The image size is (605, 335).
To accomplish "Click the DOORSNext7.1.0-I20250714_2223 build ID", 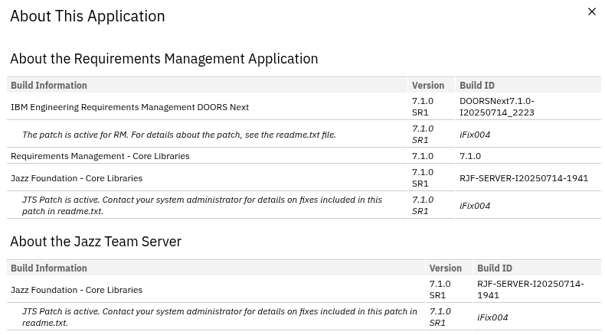I will [497, 106].
